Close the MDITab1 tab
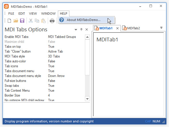This screenshot has width=169, height=127. coord(117,28)
